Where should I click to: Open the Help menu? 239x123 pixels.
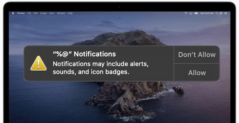[70, 13]
